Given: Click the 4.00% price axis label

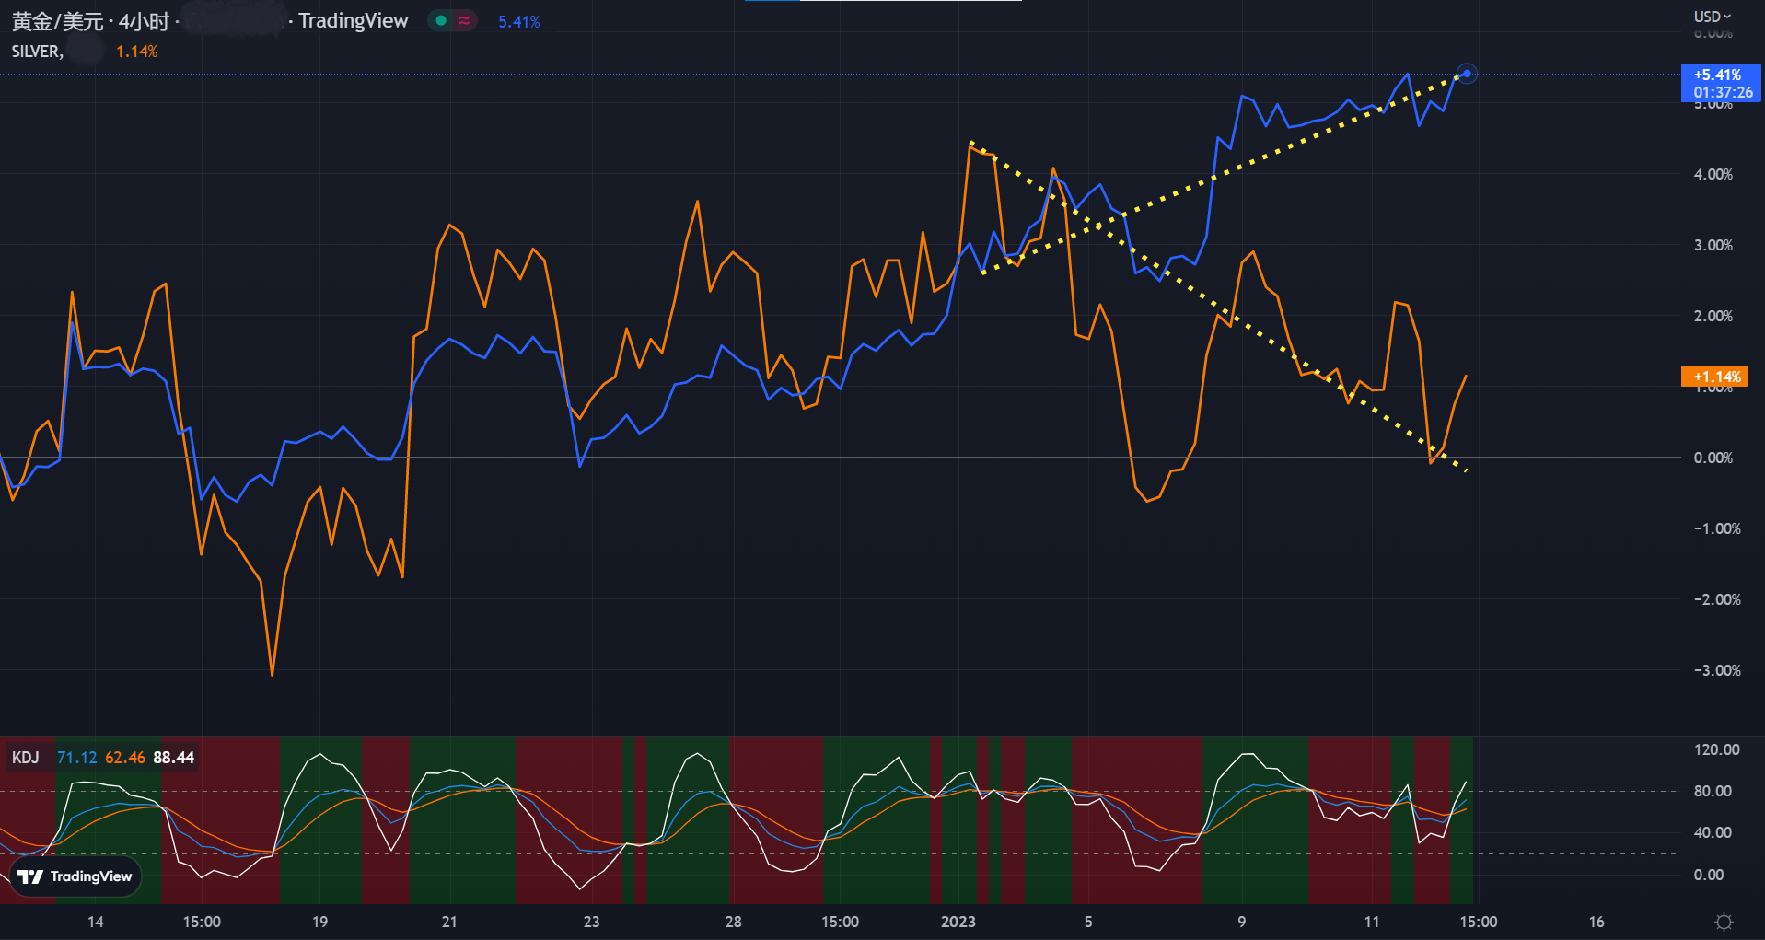Looking at the screenshot, I should click(x=1713, y=174).
